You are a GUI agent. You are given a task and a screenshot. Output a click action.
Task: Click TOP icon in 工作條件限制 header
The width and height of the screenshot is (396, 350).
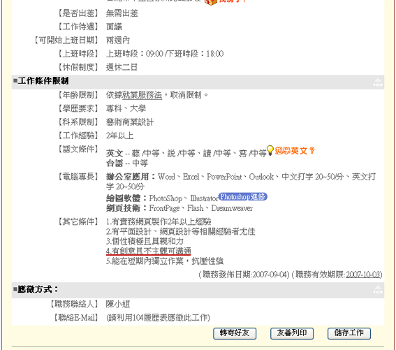(x=378, y=82)
